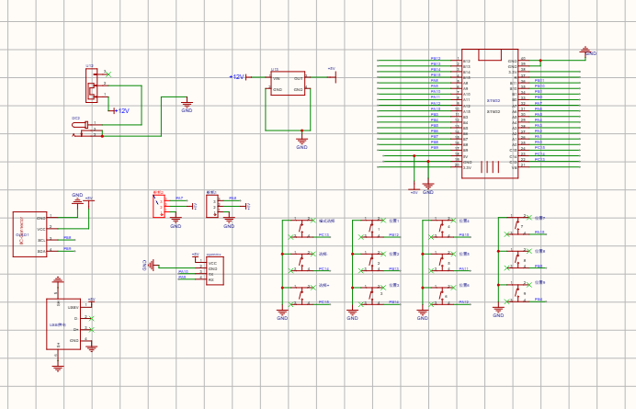Viewport: 636px width, 409px height.
Task: Select the push button wired to net PB12
Action: pos(372,228)
